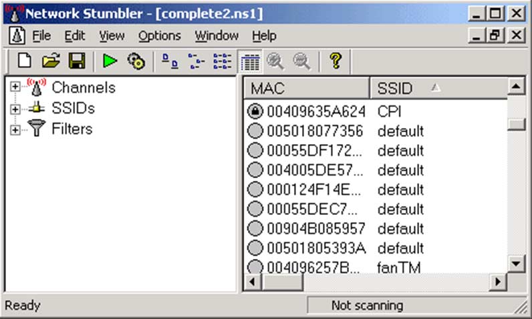
Task: Select MAC entry 004005DE57...
Action: tap(315, 170)
